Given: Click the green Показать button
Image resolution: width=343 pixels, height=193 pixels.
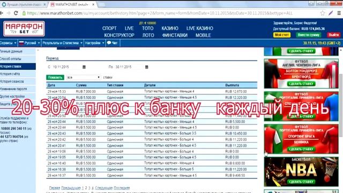Looking at the screenshot, I should [55, 77].
